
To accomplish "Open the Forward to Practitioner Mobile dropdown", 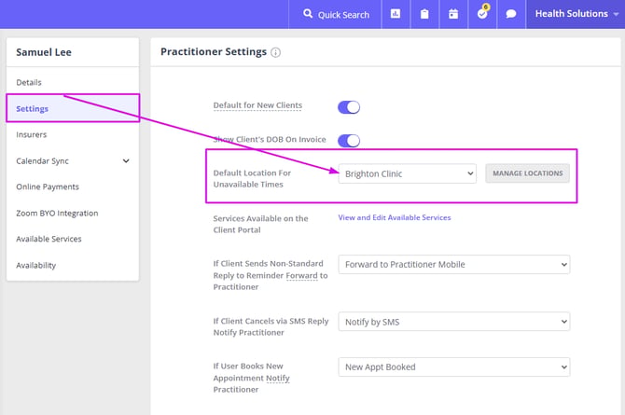I will (453, 265).
